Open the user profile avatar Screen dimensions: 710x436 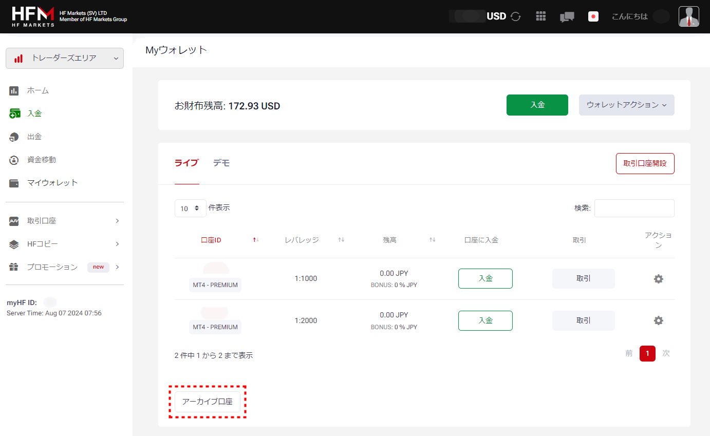click(688, 16)
